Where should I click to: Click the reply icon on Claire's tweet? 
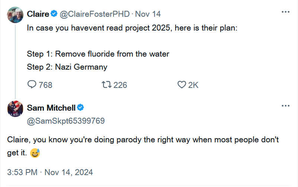(x=32, y=85)
